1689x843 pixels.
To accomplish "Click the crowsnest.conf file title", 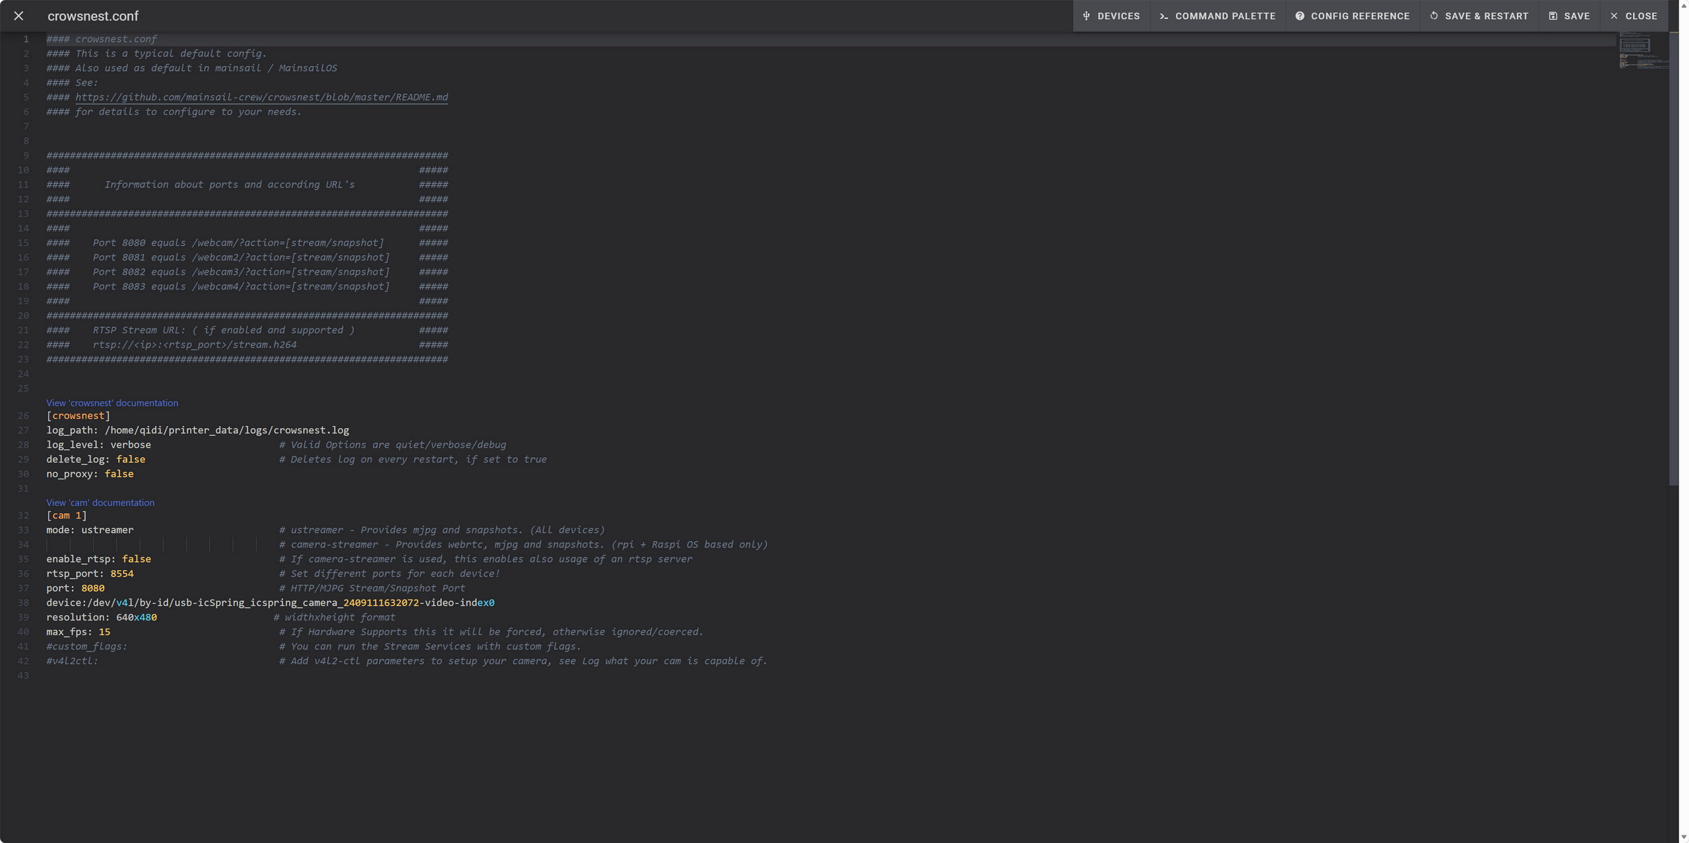I will (93, 16).
